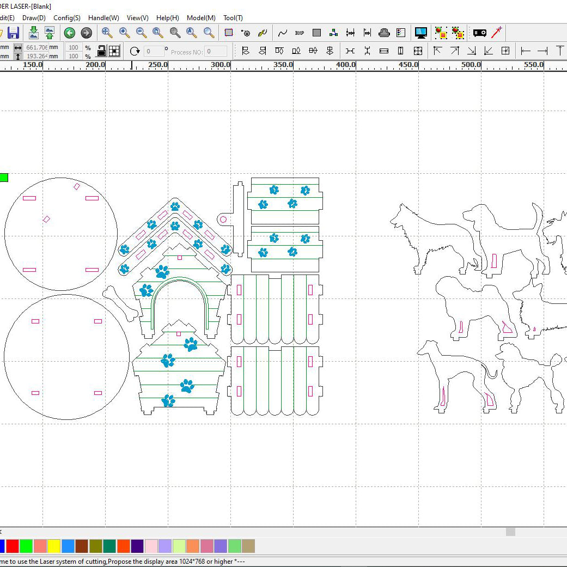The height and width of the screenshot is (567, 567).
Task: Open the Config(S) menu
Action: 67,18
